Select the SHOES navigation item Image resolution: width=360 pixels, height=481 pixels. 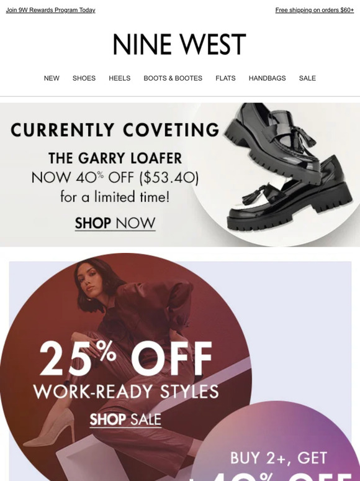[84, 78]
